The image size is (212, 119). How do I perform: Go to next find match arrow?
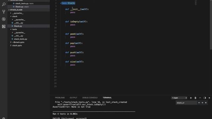pos(202,103)
